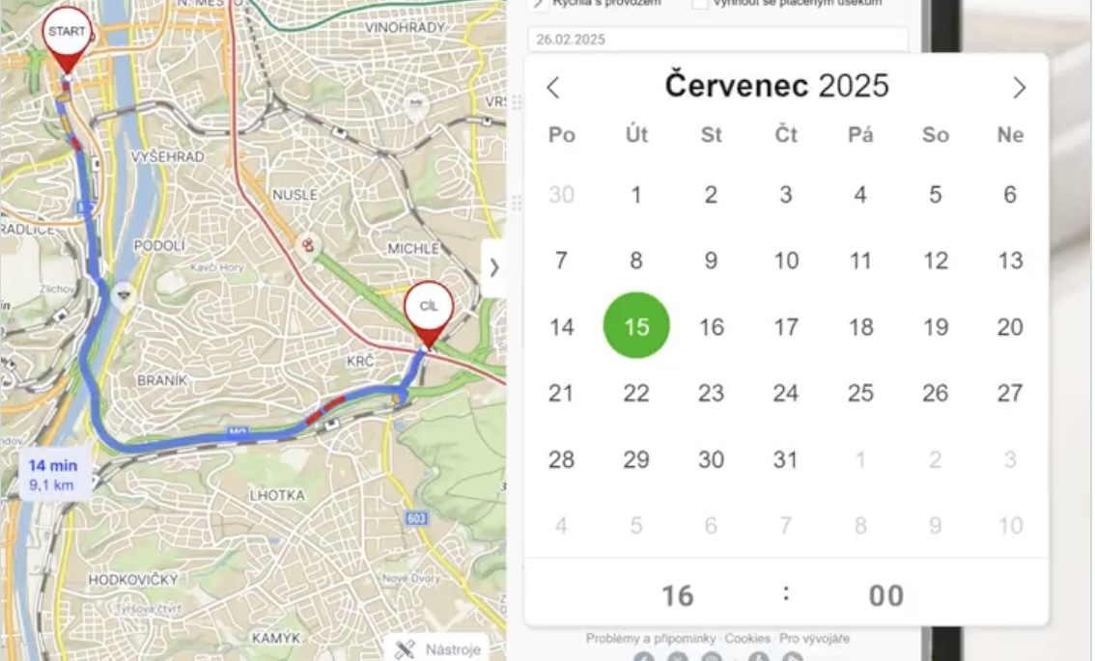1095x661 pixels.
Task: Pick July 1 in the calendar
Action: [x=636, y=195]
